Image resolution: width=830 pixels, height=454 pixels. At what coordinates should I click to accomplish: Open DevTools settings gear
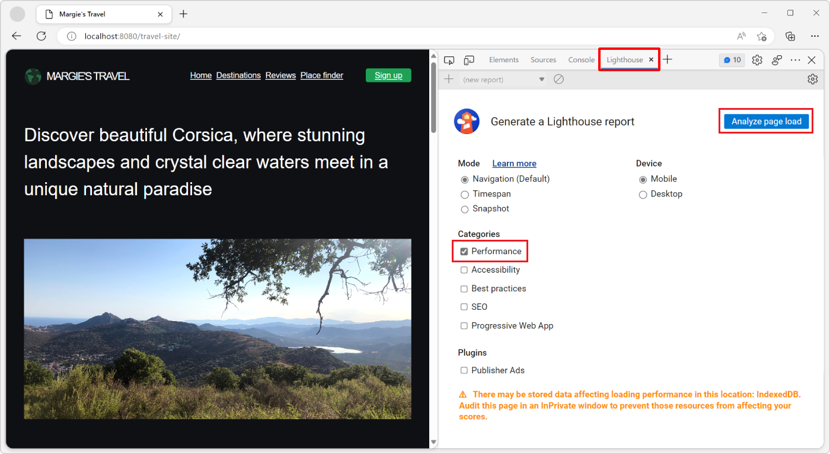coord(757,59)
